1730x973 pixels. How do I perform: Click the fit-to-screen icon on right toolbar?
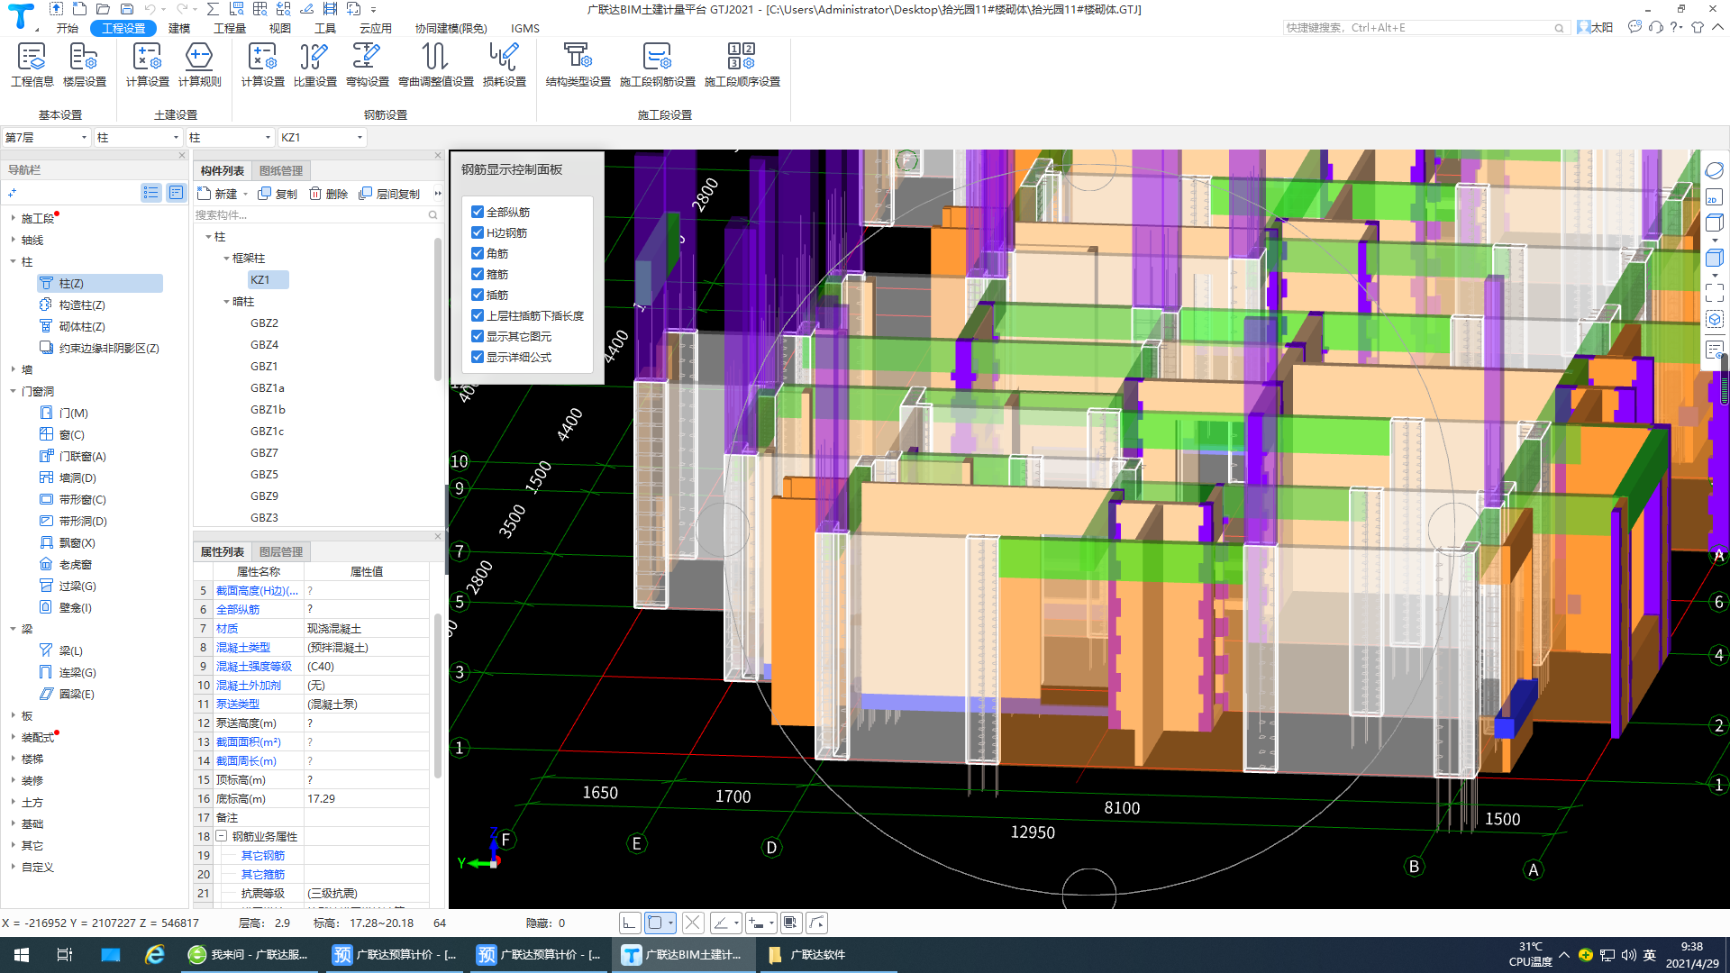tap(1714, 292)
